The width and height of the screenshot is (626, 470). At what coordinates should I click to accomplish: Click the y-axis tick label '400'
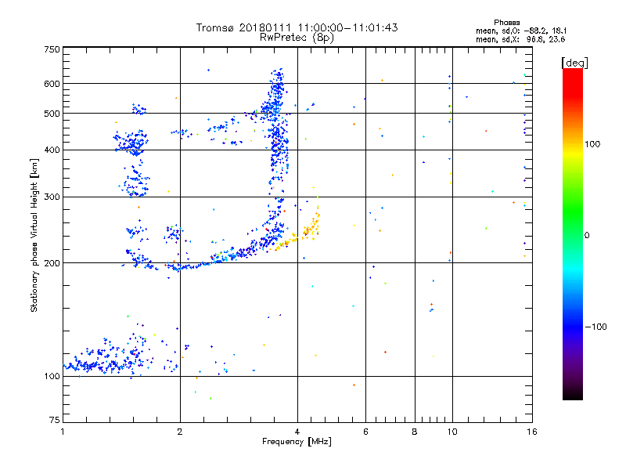[x=52, y=150]
